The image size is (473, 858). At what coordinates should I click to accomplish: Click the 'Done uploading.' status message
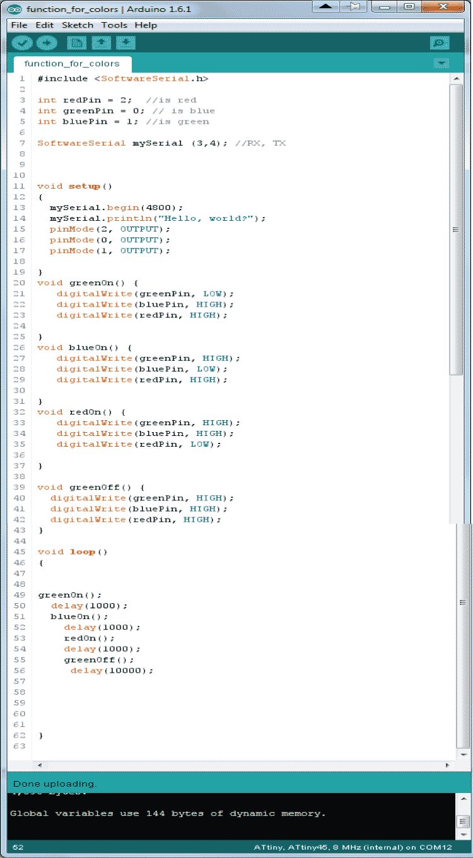point(55,784)
